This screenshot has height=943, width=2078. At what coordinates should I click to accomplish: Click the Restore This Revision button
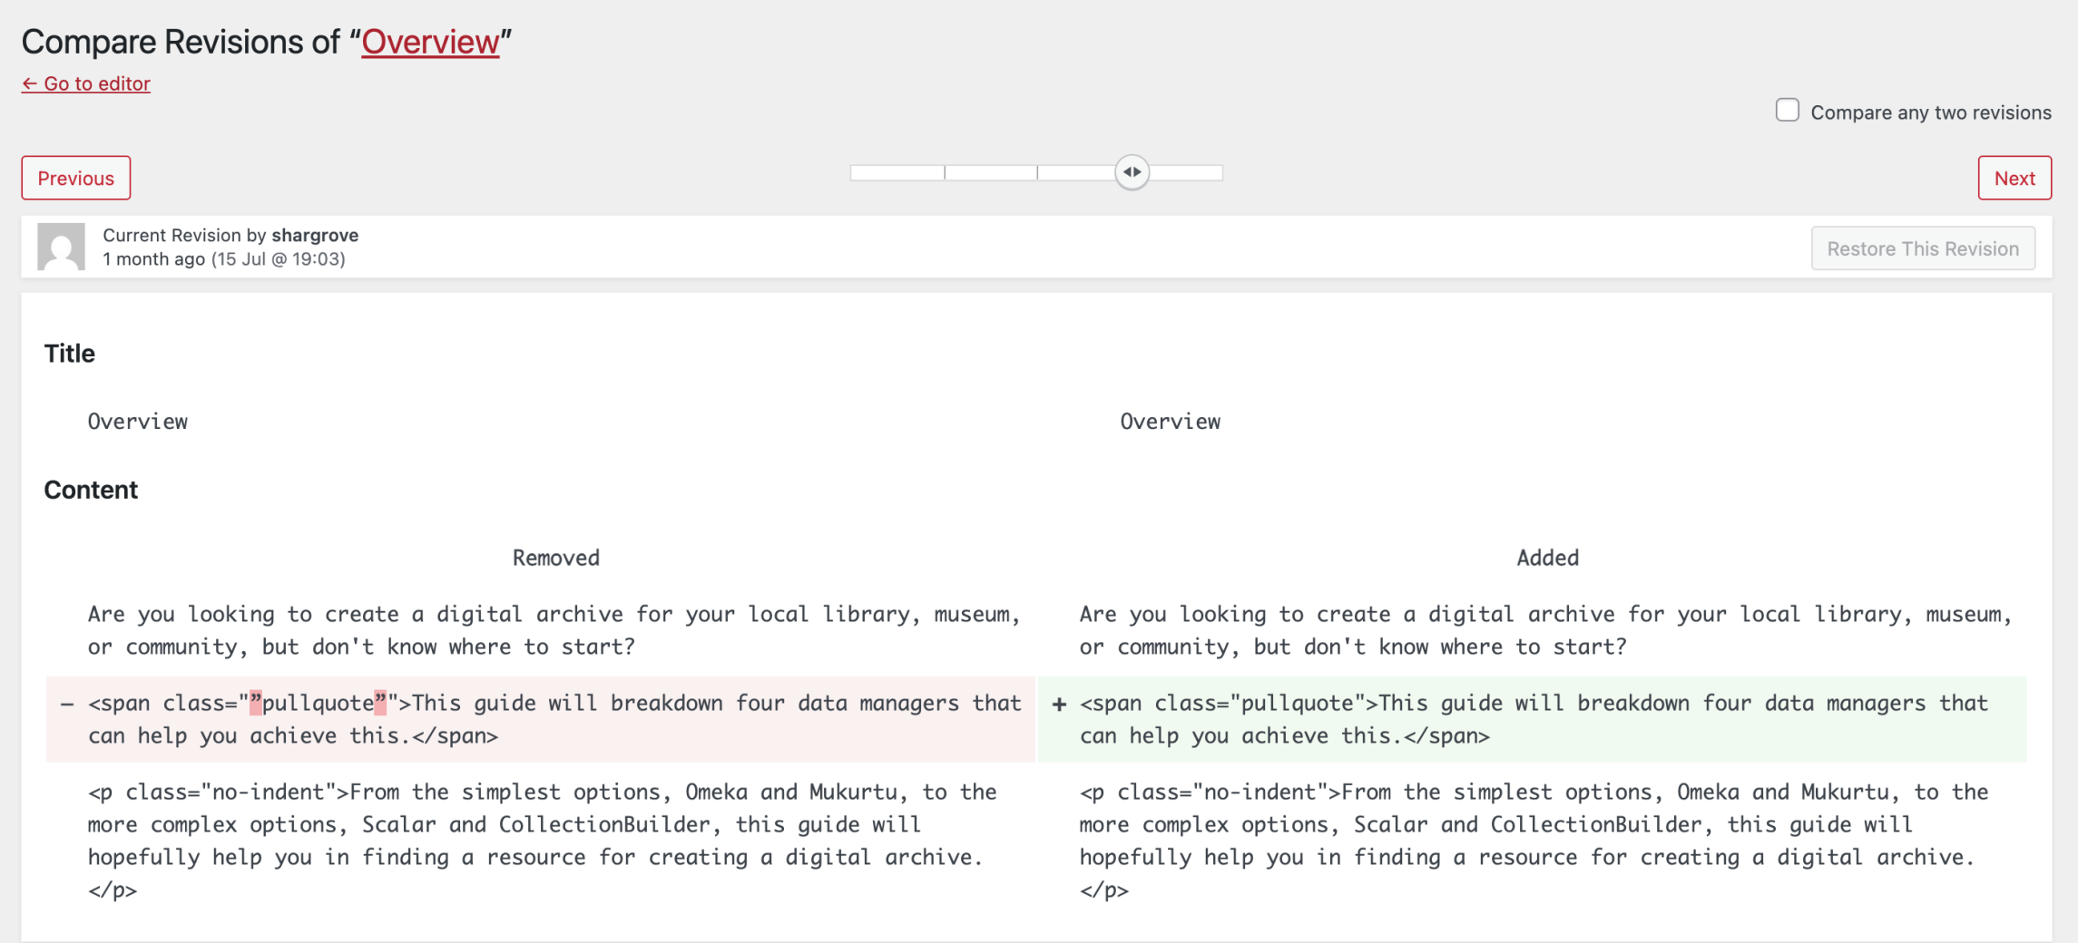pyautogui.click(x=1922, y=248)
